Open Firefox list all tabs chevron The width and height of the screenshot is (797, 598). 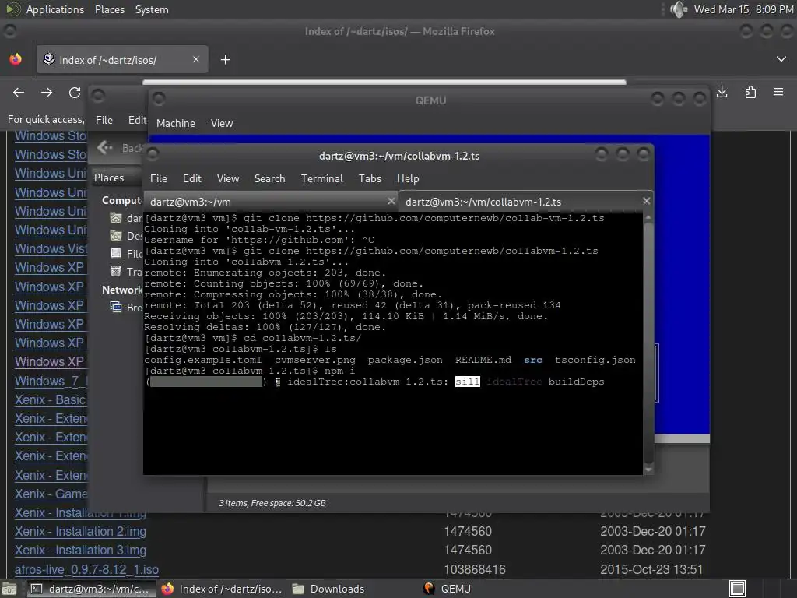click(x=781, y=59)
